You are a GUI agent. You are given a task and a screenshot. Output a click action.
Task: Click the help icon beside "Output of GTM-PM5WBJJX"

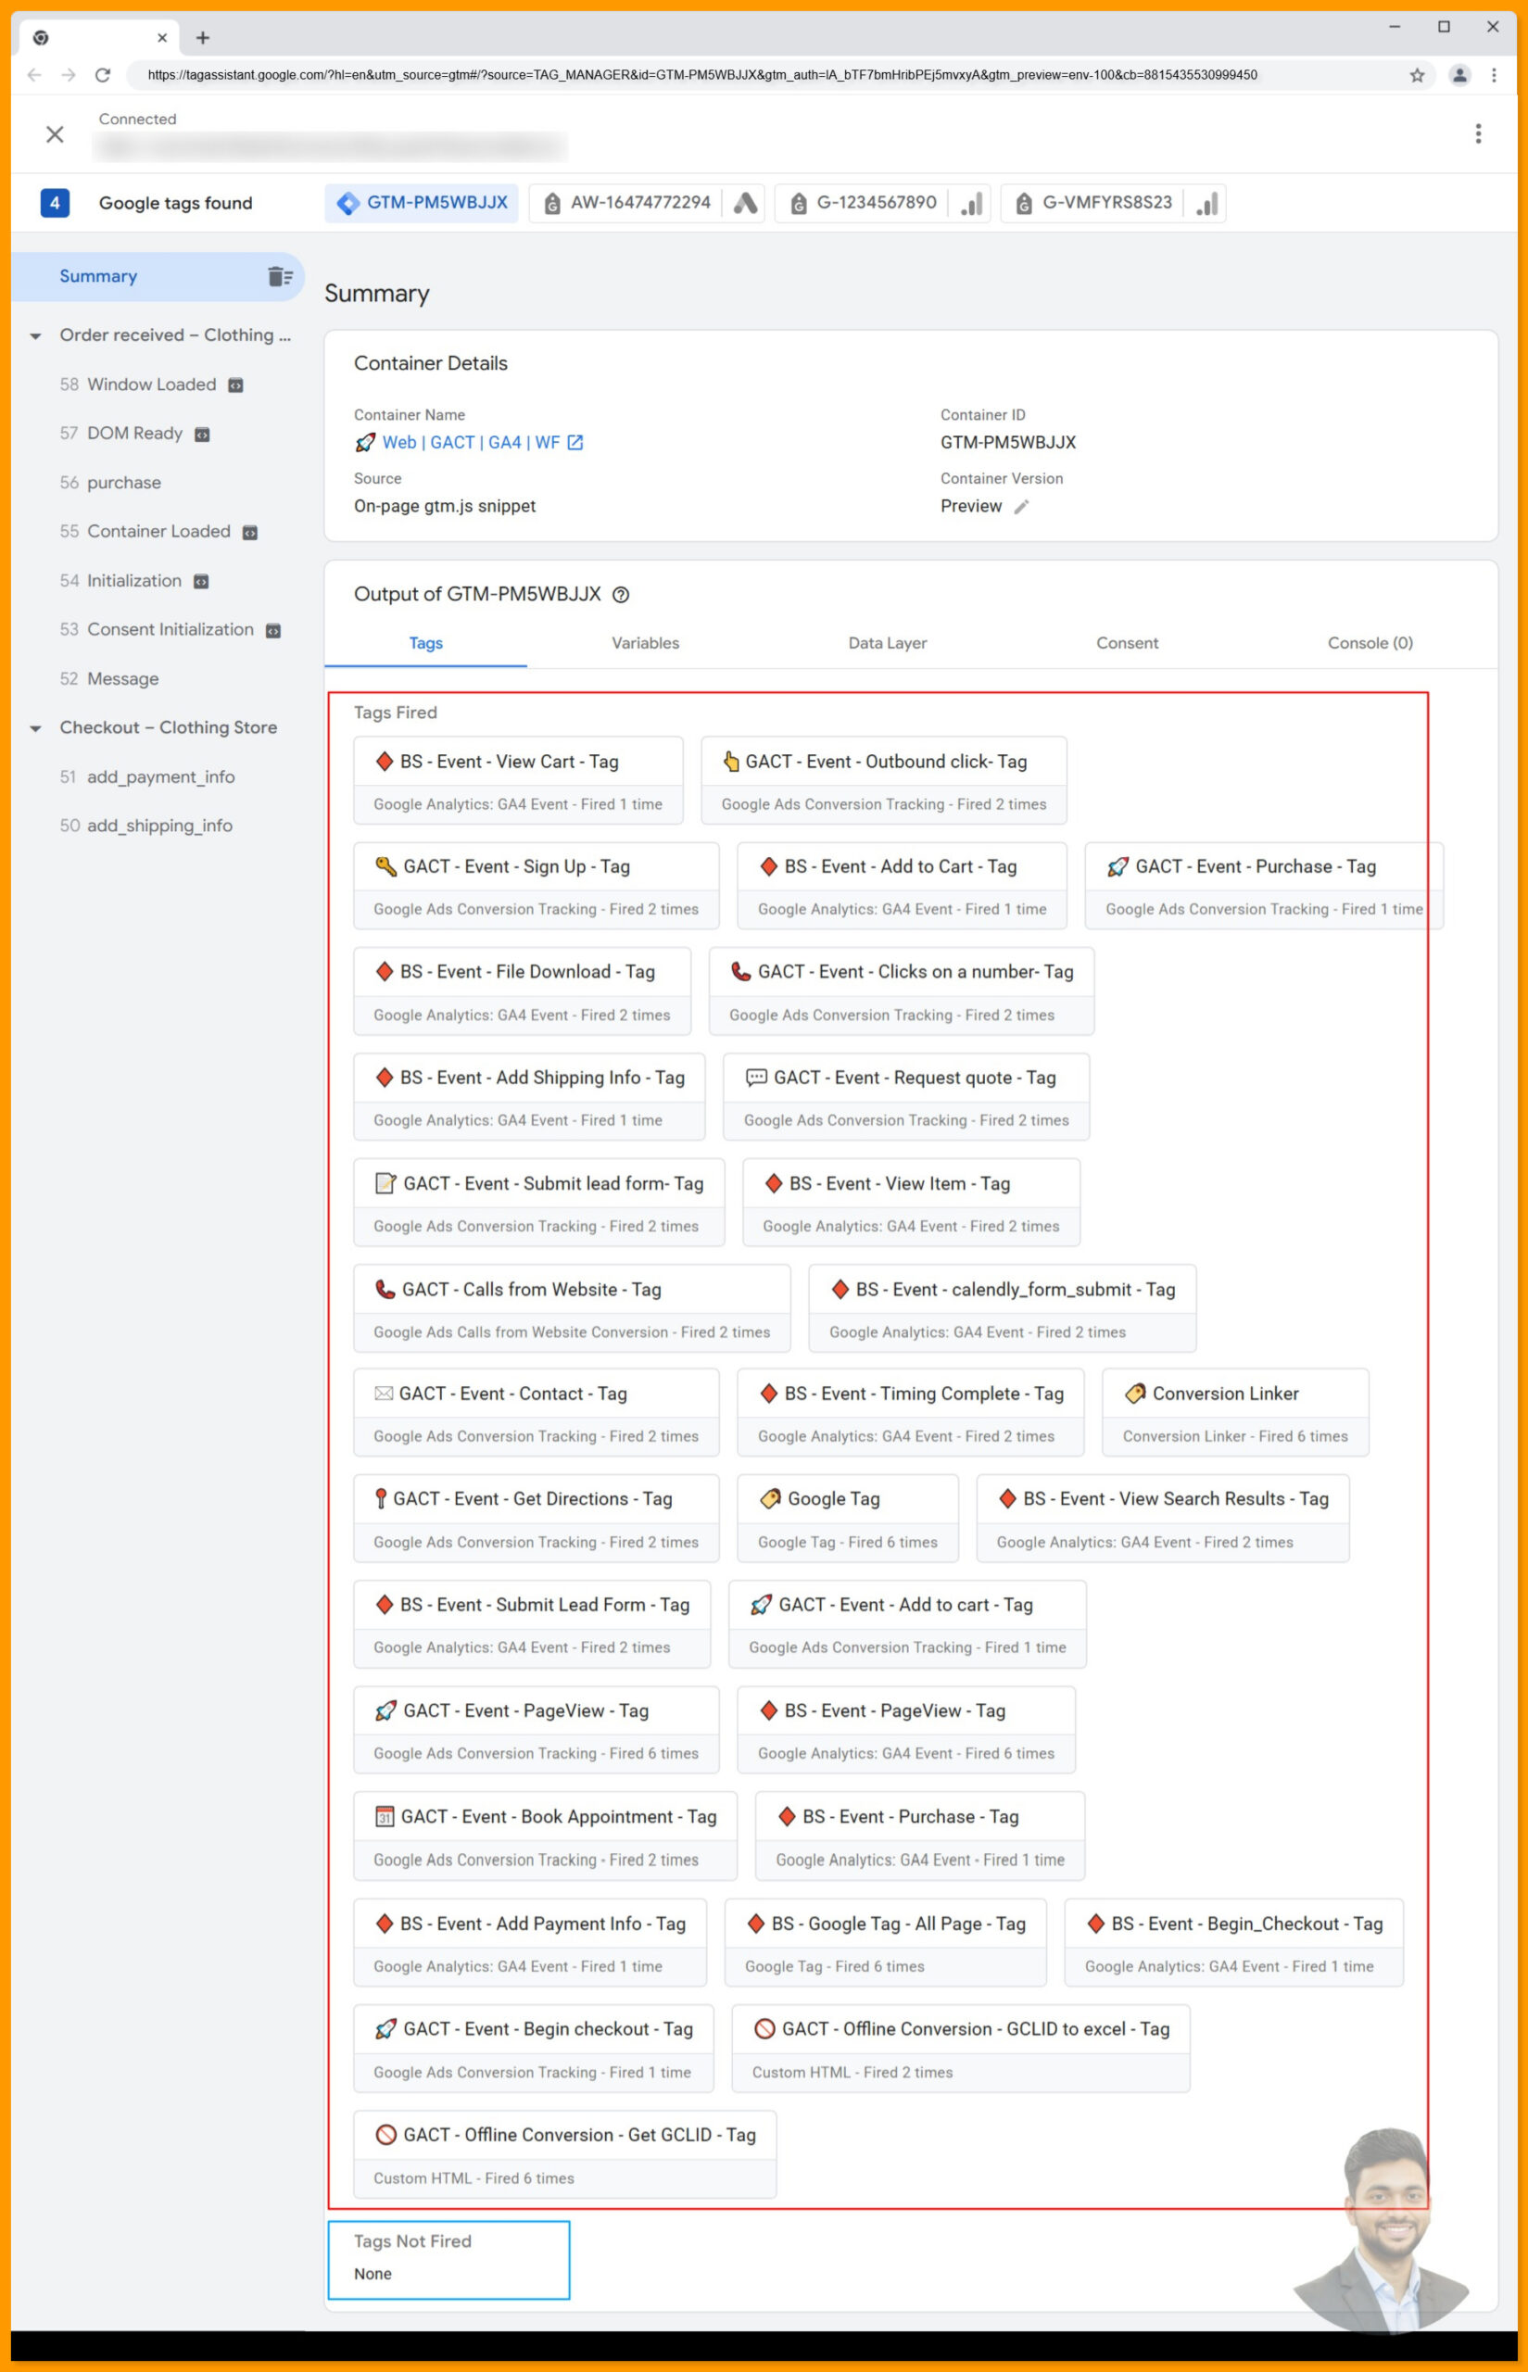tap(622, 594)
